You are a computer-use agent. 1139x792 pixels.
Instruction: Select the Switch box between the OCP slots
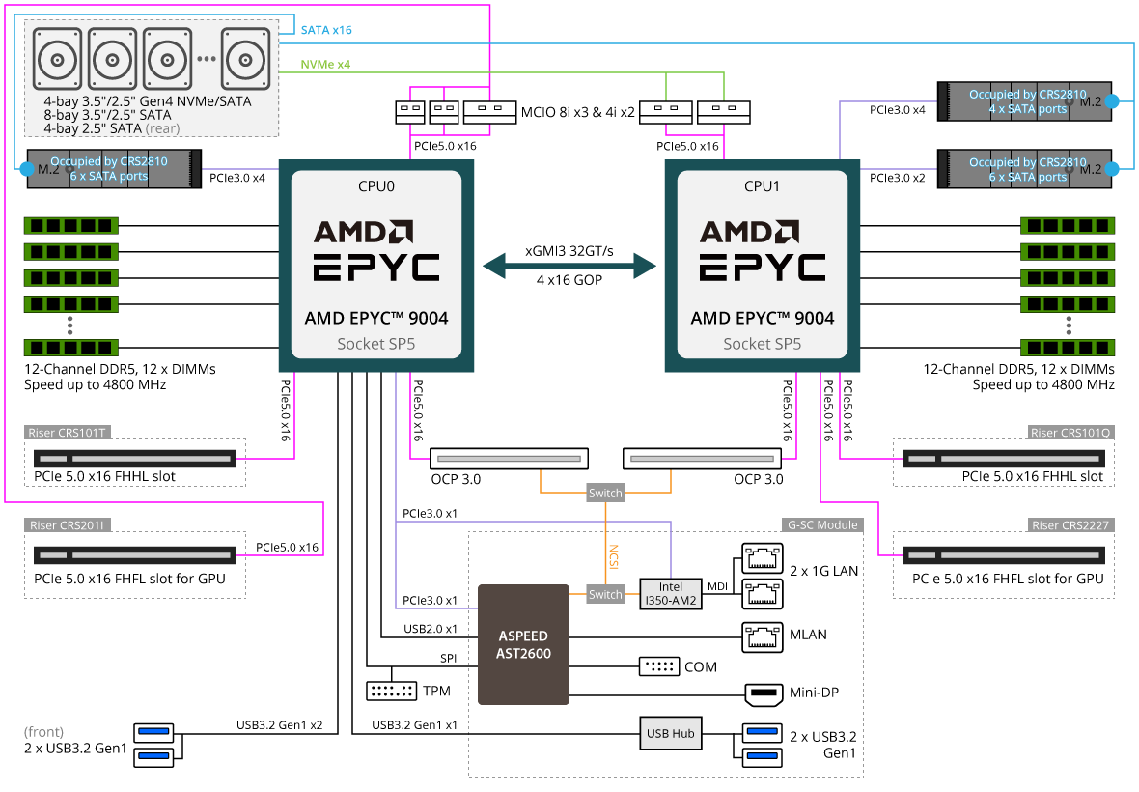click(x=605, y=494)
